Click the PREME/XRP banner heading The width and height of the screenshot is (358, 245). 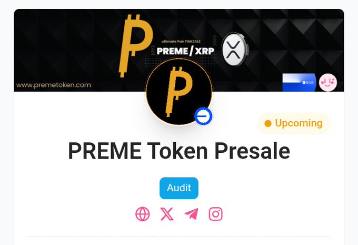click(x=185, y=51)
